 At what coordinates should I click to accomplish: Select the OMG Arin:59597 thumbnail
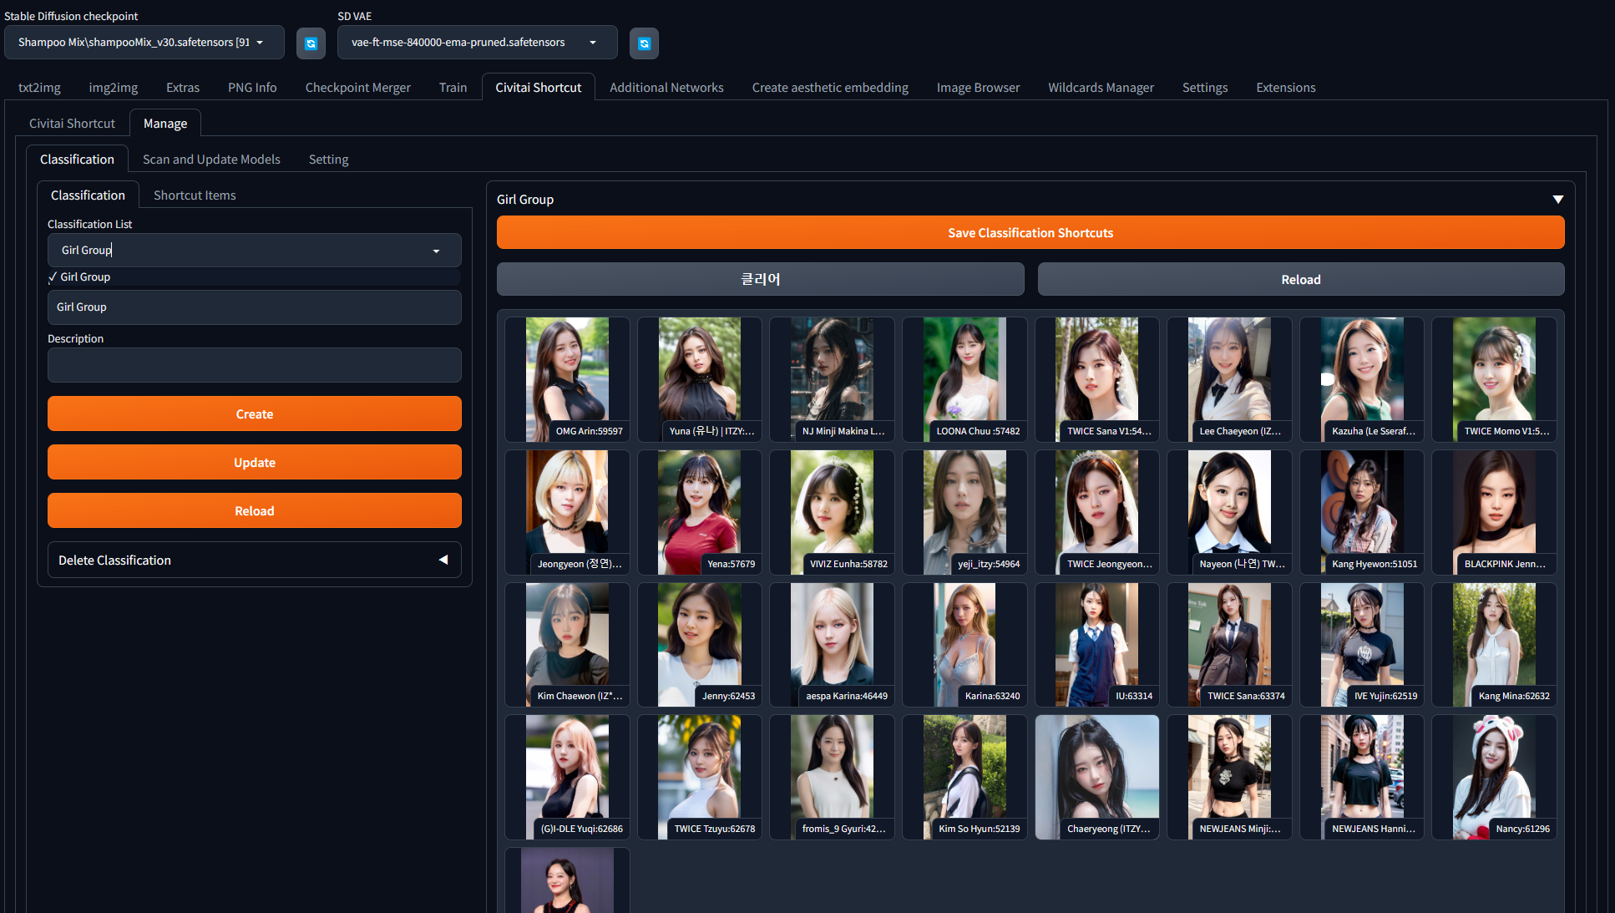tap(567, 378)
